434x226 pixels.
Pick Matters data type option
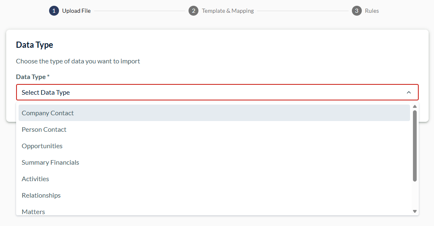tap(214, 210)
